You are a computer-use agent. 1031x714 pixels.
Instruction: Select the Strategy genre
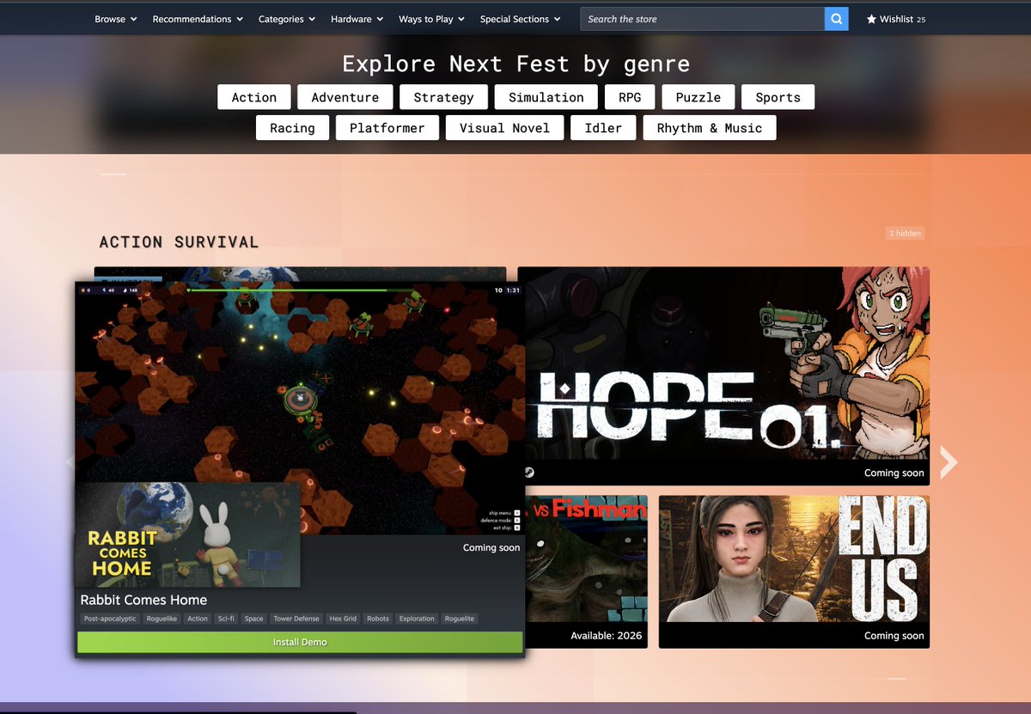[x=443, y=97]
